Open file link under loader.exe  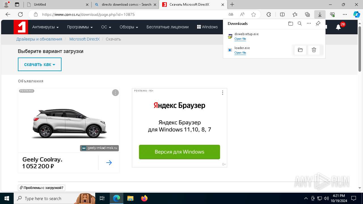click(240, 53)
